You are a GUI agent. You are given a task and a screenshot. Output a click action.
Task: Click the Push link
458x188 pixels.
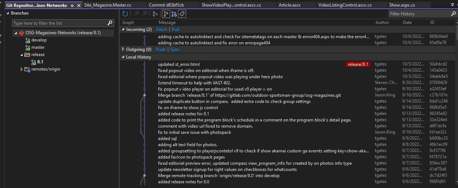(x=161, y=49)
